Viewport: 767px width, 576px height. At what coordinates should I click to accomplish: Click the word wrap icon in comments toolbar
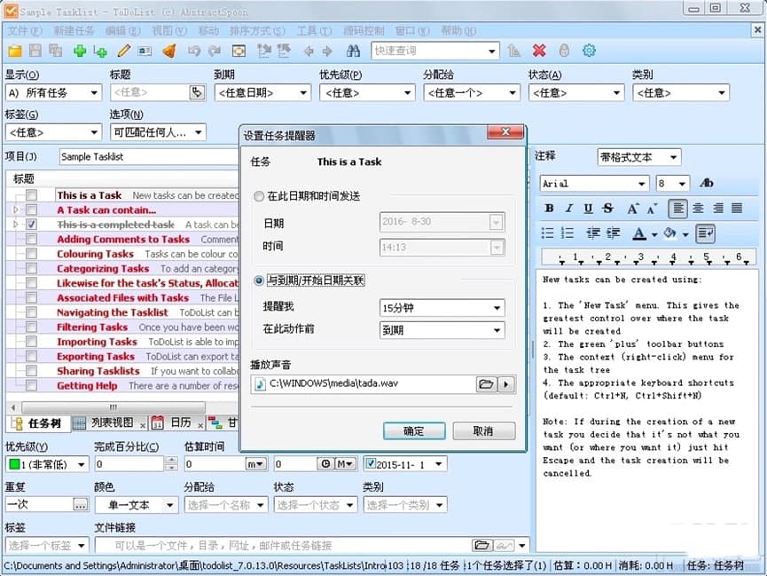705,233
